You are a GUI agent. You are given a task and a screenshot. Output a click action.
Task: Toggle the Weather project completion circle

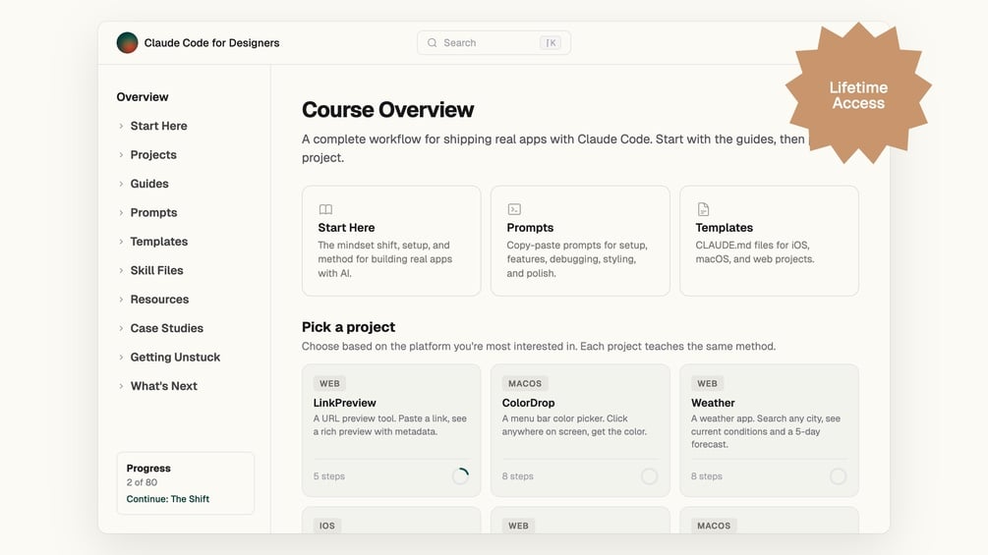pyautogui.click(x=838, y=476)
